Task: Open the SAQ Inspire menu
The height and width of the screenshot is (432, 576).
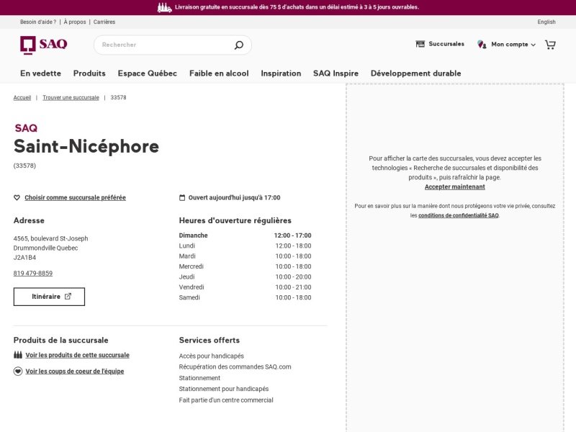Action: [x=336, y=73]
